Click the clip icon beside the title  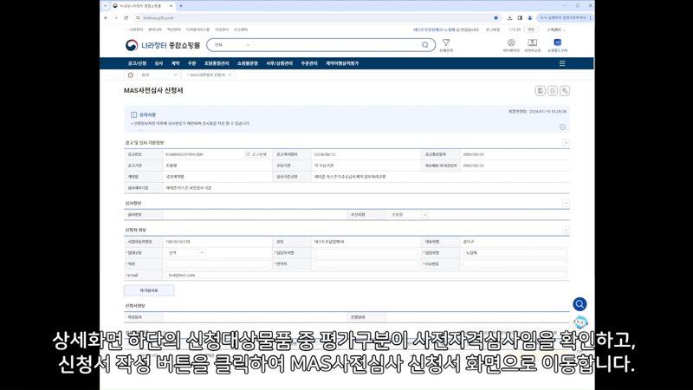565,91
